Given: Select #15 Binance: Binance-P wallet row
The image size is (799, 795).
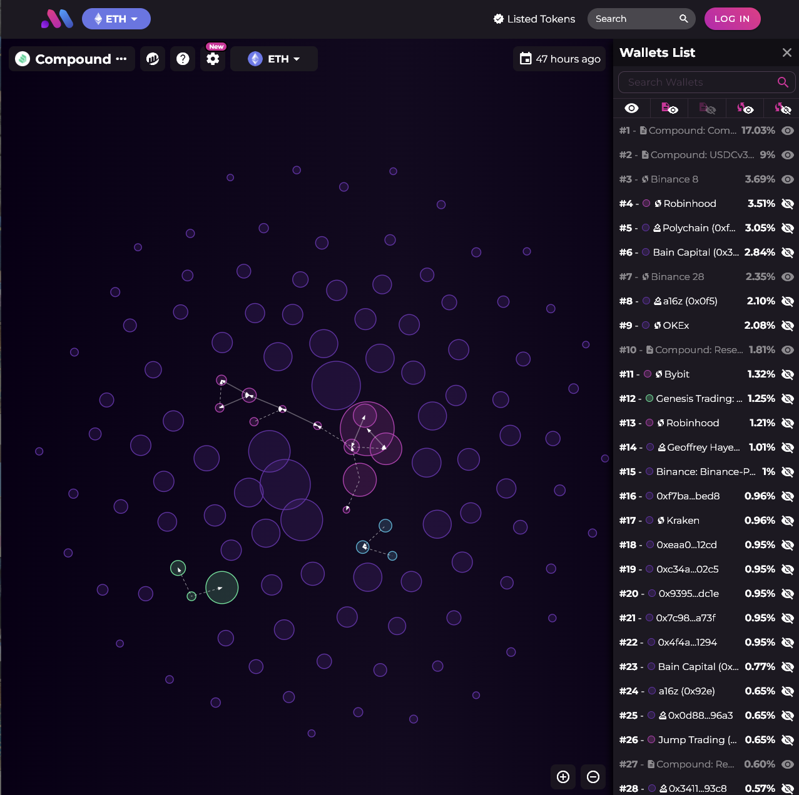Looking at the screenshot, I should coord(706,472).
